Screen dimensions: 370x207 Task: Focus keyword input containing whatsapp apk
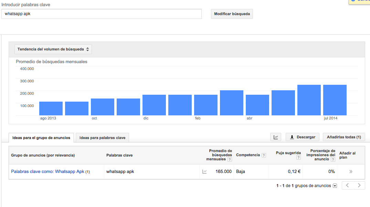click(102, 14)
